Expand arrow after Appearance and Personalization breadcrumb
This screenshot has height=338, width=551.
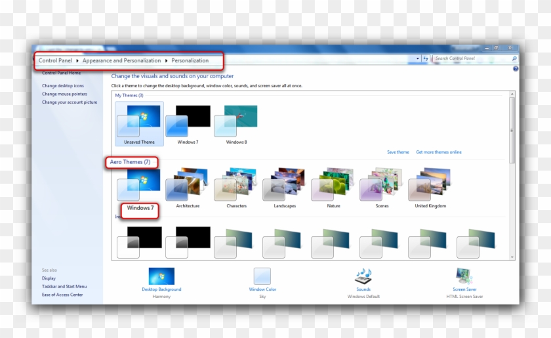(x=166, y=61)
